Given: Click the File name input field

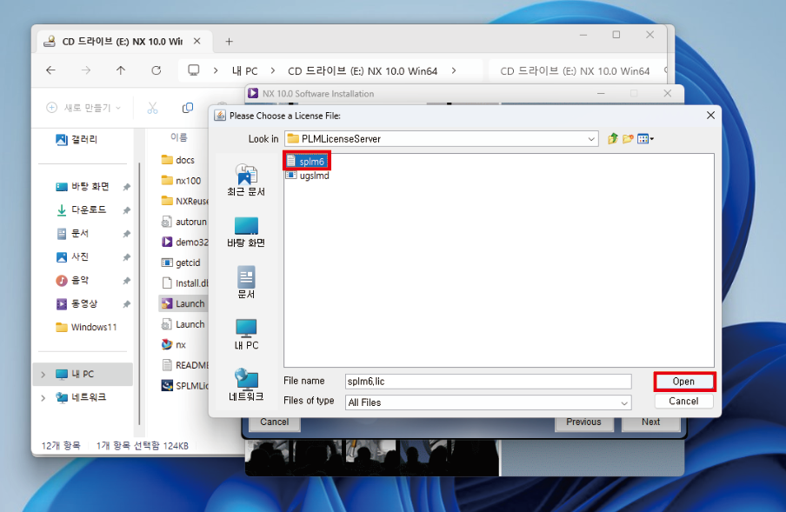Looking at the screenshot, I should coord(488,382).
